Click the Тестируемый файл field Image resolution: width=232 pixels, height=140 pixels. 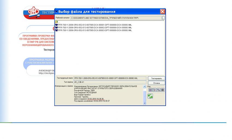110,78
